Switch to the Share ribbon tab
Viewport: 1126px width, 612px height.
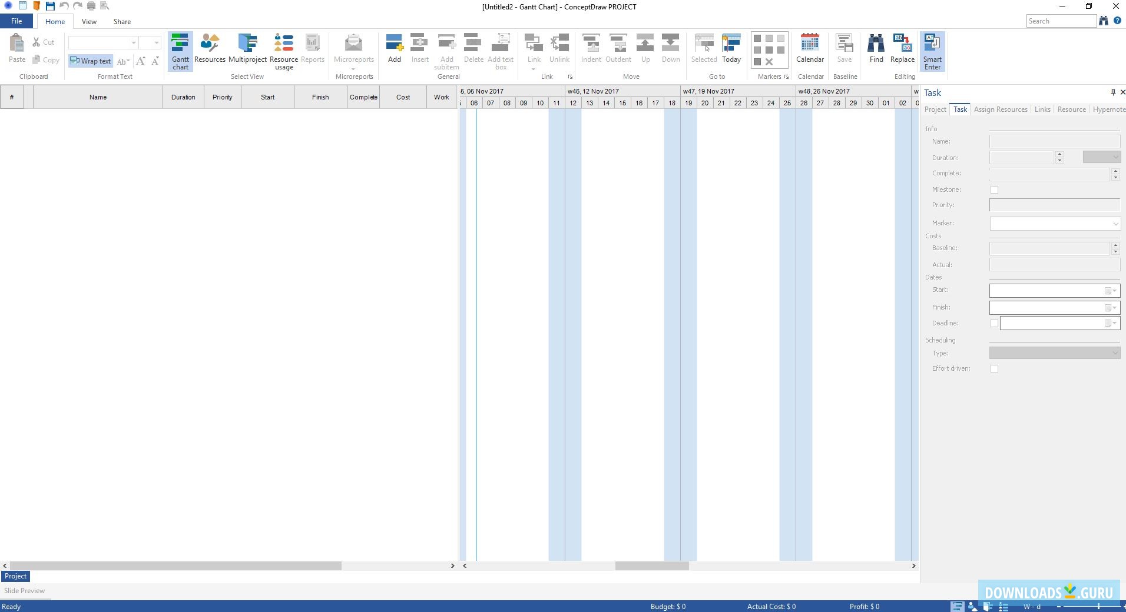(122, 22)
